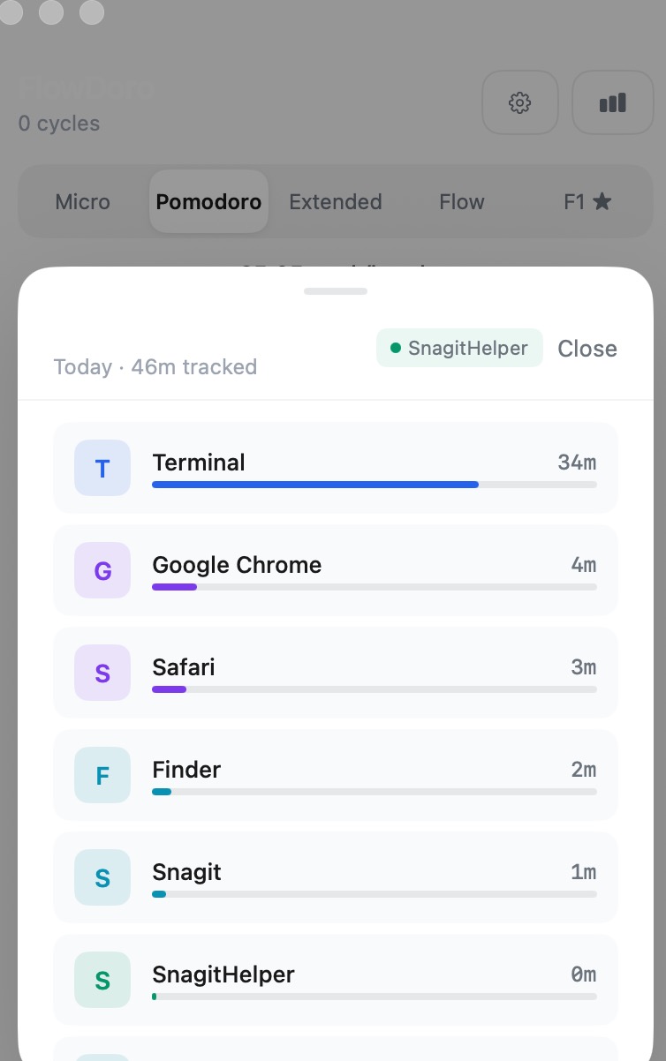Close the usage tracking sheet
The image size is (666, 1061).
(587, 349)
